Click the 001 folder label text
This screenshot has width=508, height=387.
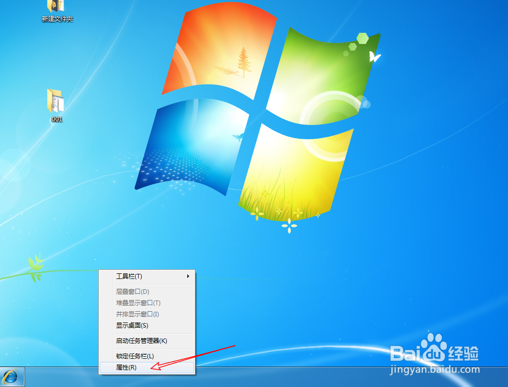(x=57, y=119)
